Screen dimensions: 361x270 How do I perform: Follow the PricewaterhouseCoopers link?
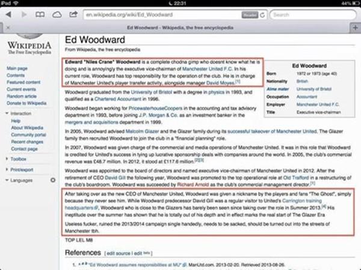point(155,108)
